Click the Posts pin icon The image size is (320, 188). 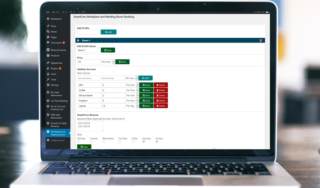(x=48, y=26)
